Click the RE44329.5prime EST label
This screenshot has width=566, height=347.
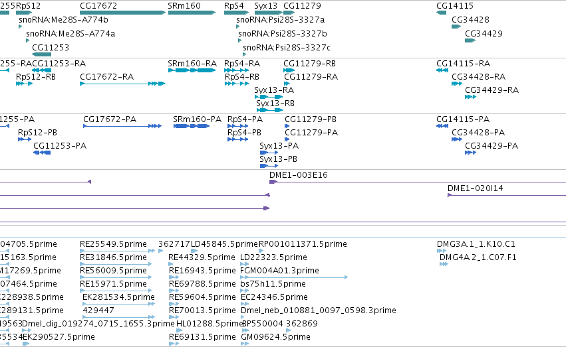point(202,257)
